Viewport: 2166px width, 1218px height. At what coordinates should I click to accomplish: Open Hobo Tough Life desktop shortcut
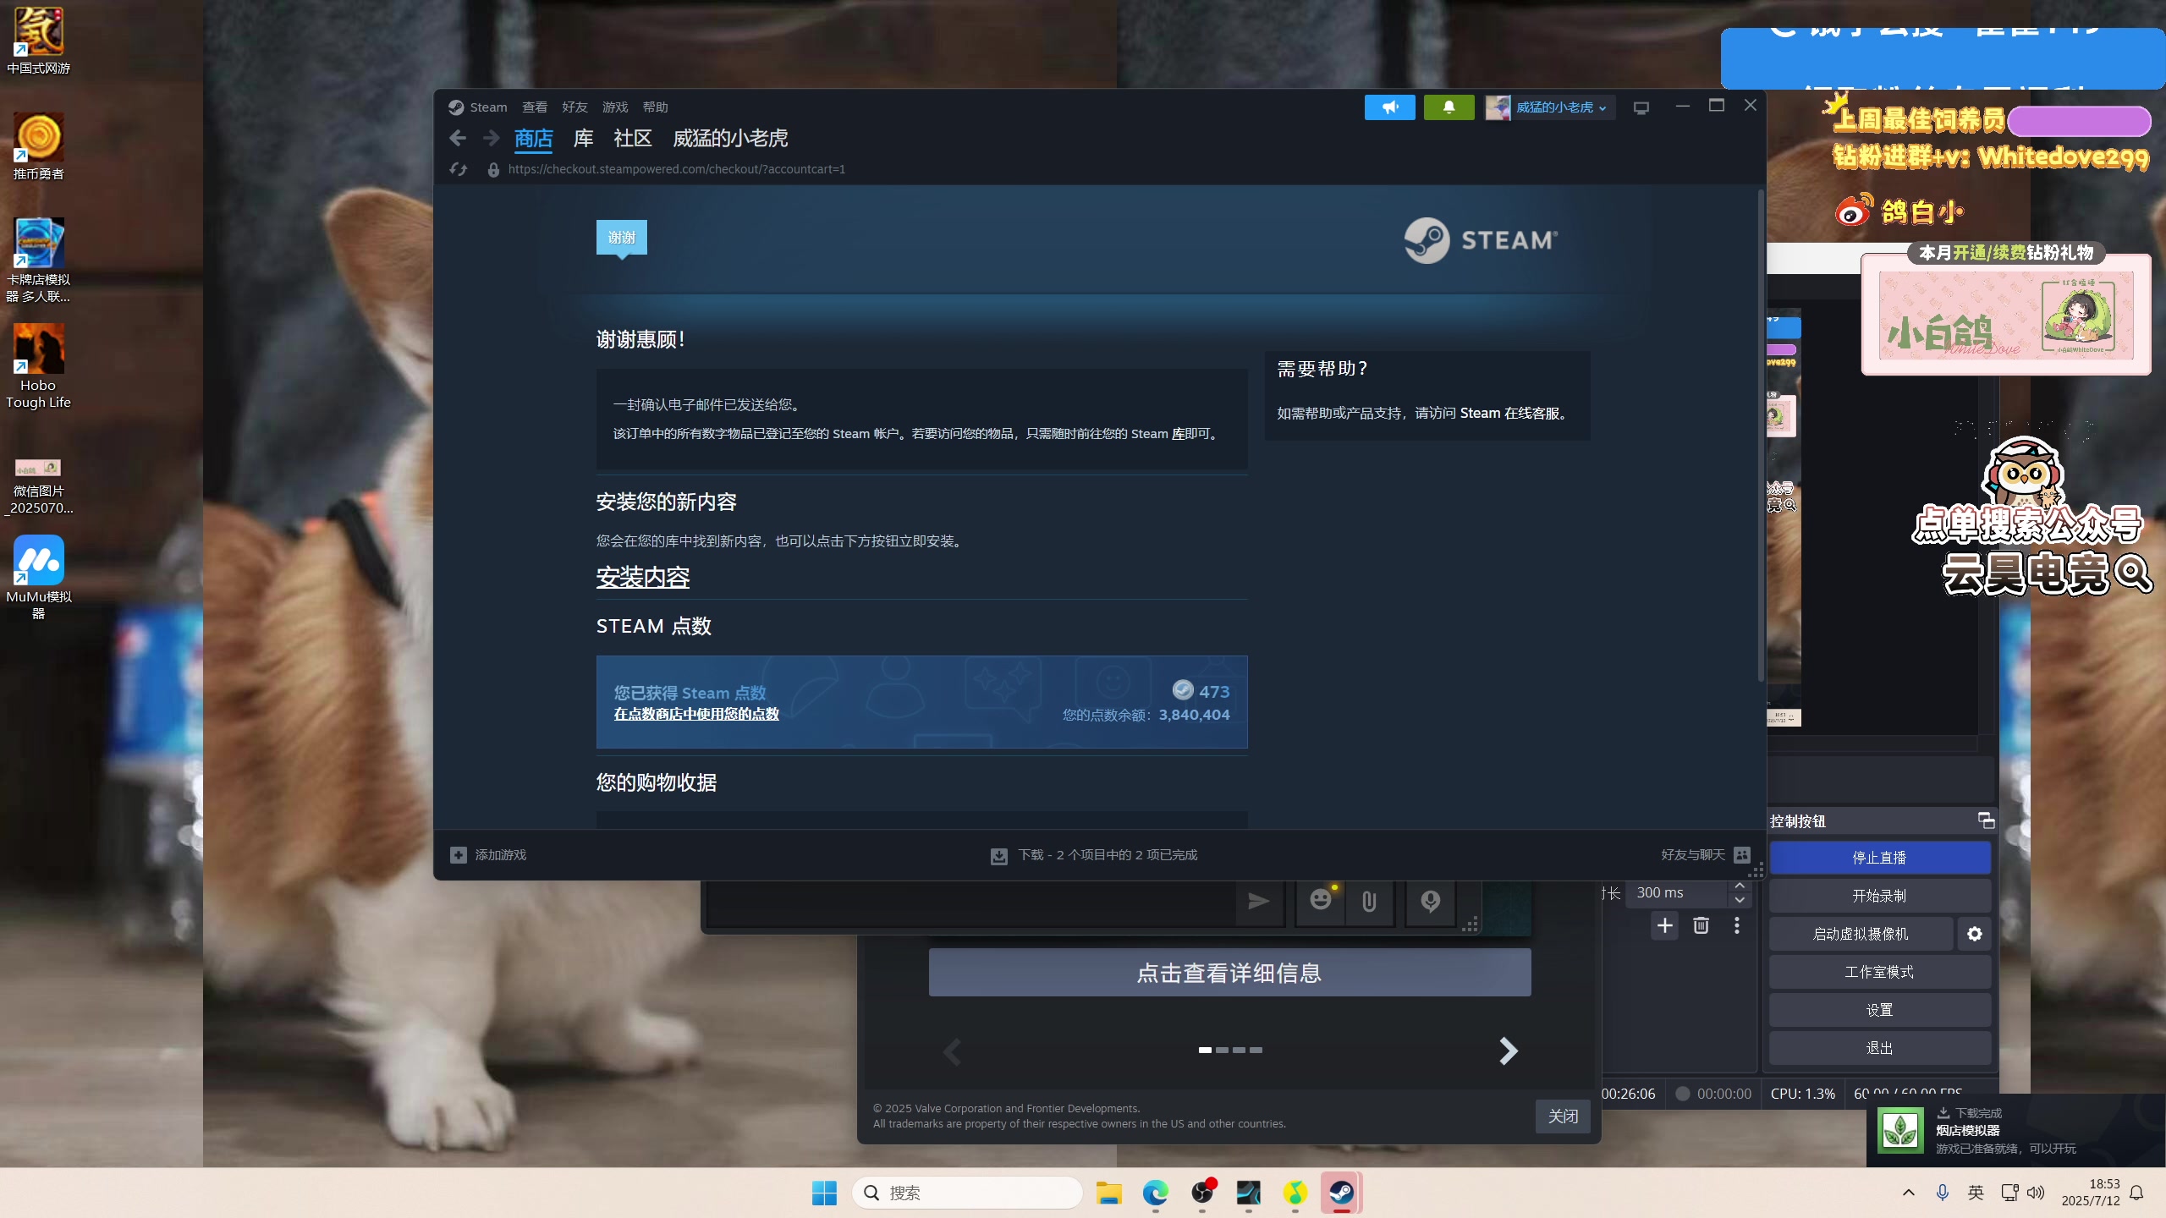[x=38, y=367]
